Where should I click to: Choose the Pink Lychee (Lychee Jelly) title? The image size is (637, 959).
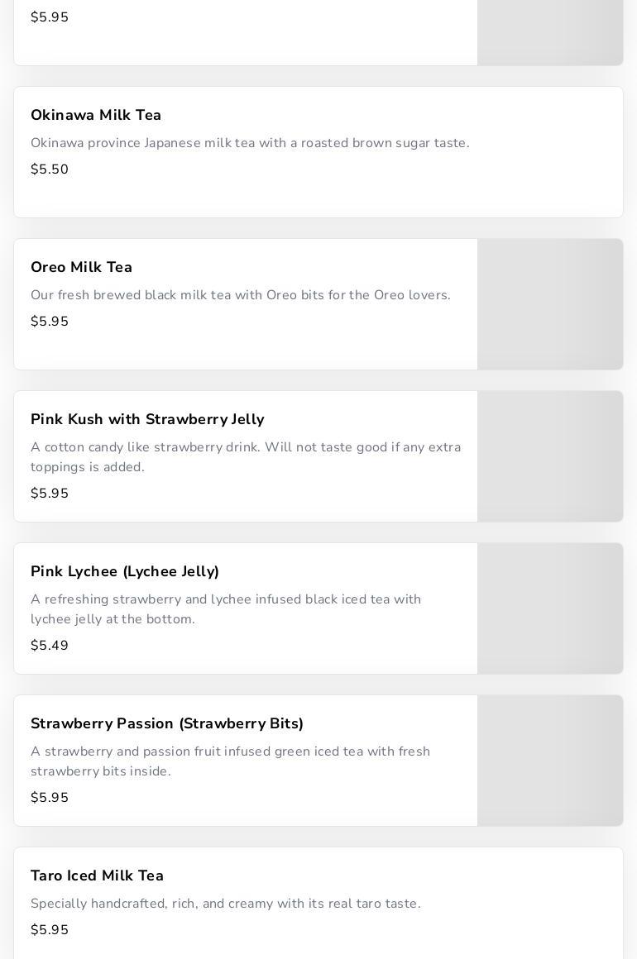(x=125, y=571)
